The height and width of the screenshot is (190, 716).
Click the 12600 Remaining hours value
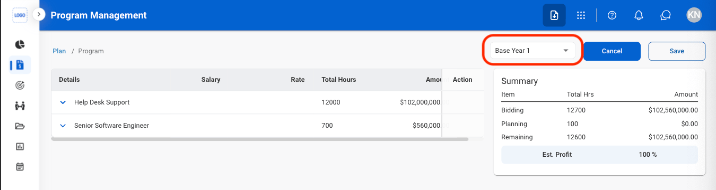point(576,137)
